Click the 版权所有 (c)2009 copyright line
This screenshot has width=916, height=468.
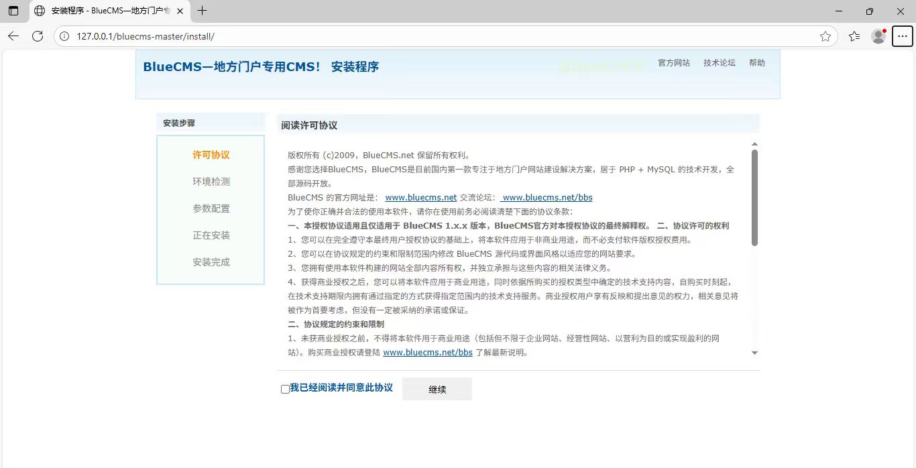pyautogui.click(x=379, y=155)
